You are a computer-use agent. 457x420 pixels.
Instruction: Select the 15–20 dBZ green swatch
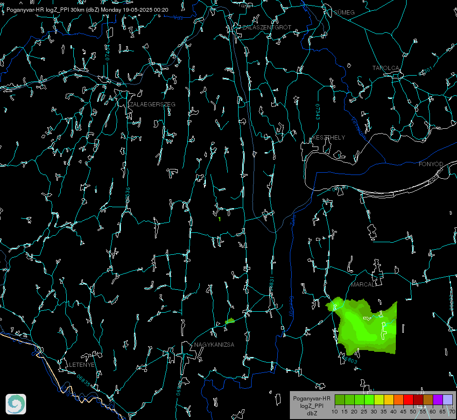[x=350, y=399]
